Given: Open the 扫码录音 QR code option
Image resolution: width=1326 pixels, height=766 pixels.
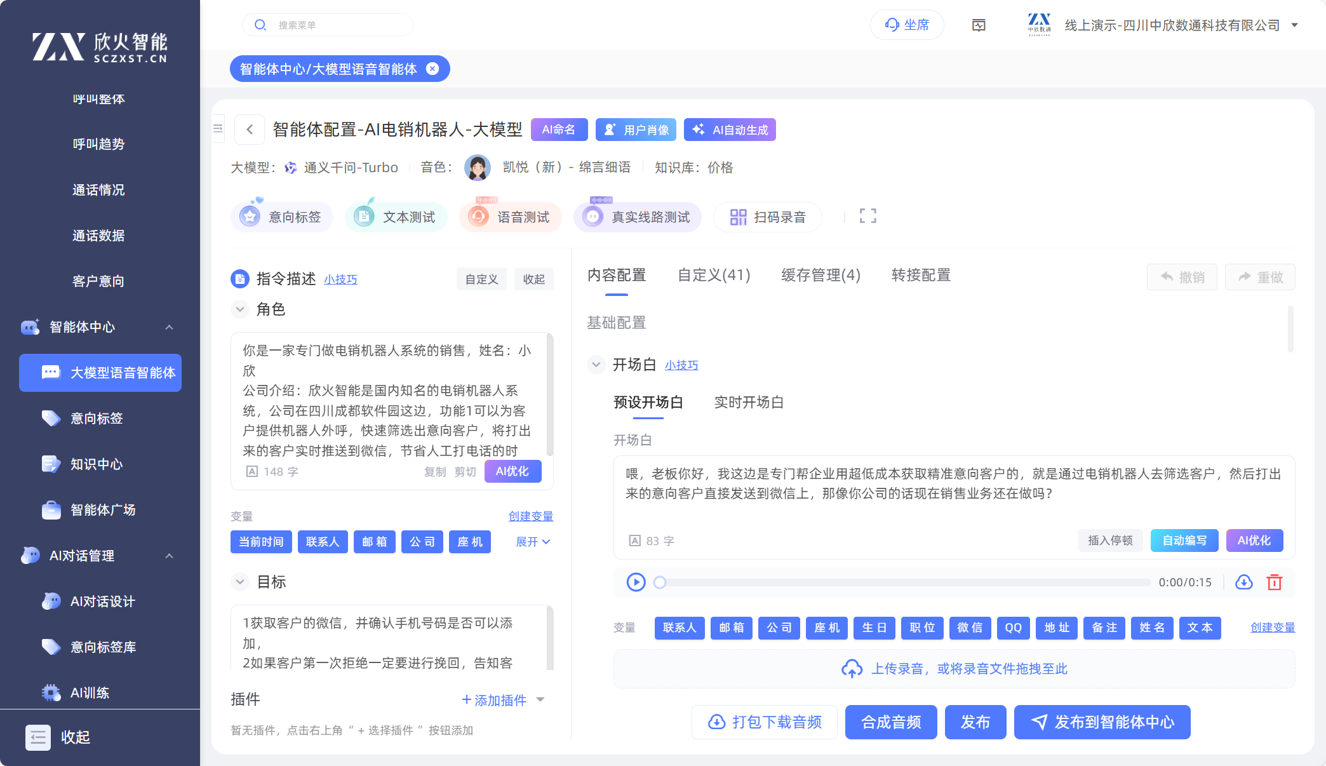Looking at the screenshot, I should point(767,217).
